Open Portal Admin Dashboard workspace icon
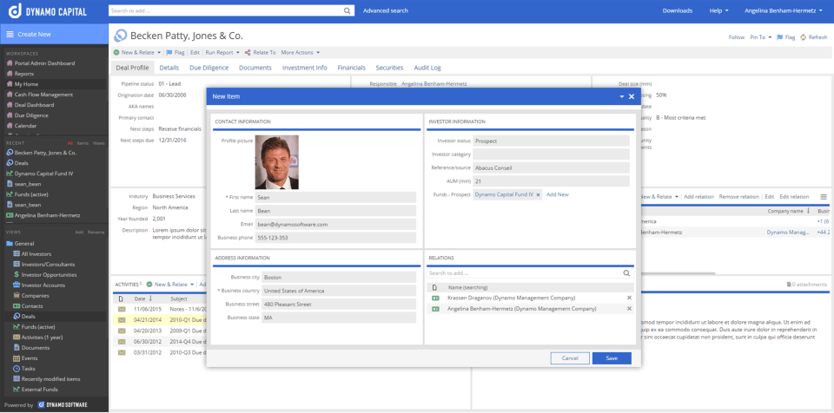The width and height of the screenshot is (834, 413). pos(9,63)
